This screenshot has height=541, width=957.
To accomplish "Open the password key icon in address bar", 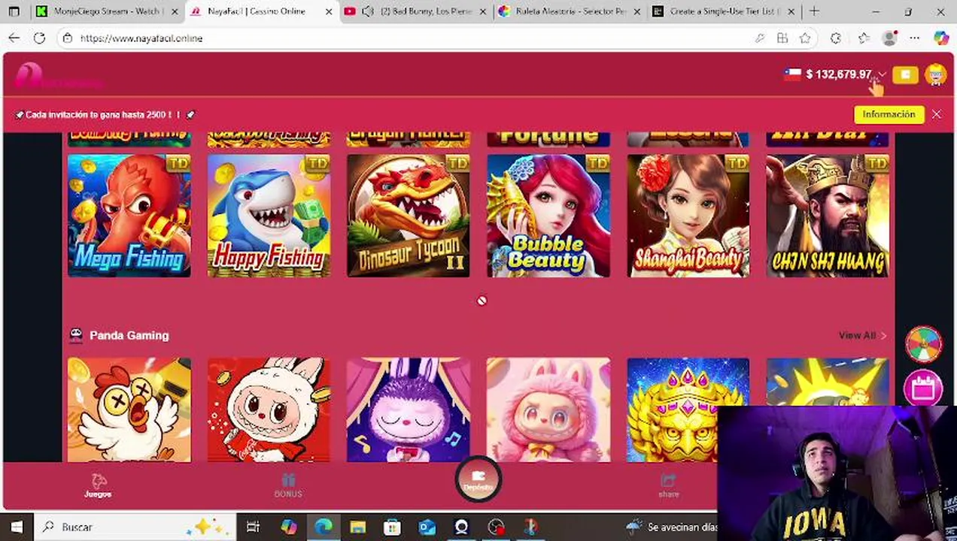I will coord(760,38).
